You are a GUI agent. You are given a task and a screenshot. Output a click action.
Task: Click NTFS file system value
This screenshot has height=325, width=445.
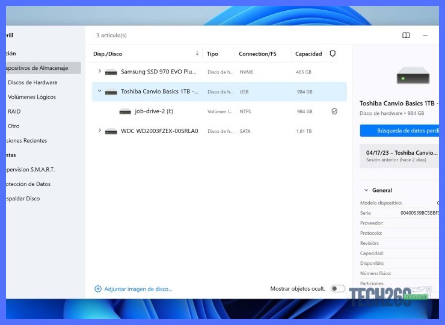(245, 111)
